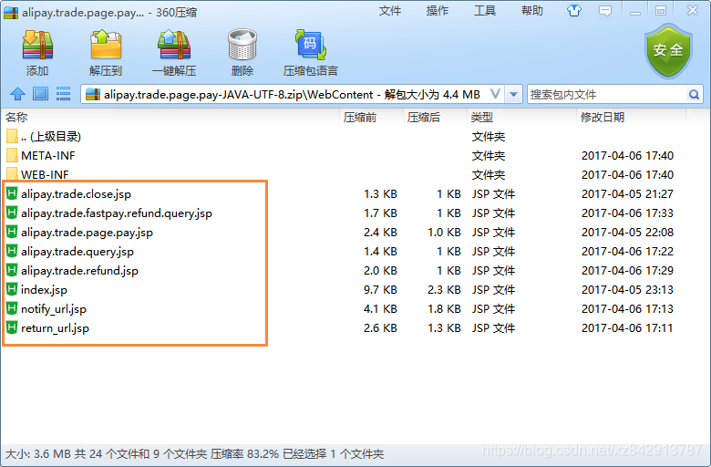Click the search magnifier icon
The width and height of the screenshot is (711, 467).
point(694,94)
